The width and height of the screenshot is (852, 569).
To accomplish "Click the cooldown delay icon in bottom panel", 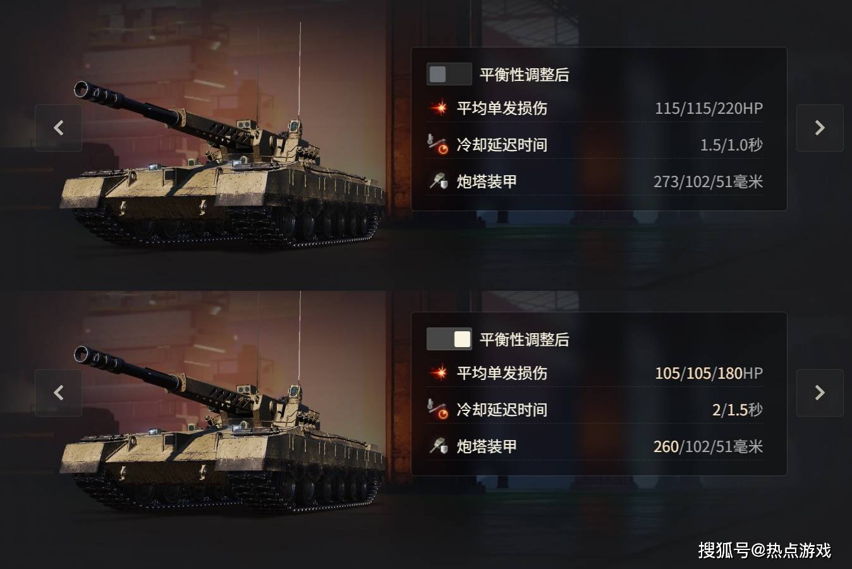I will 438,409.
